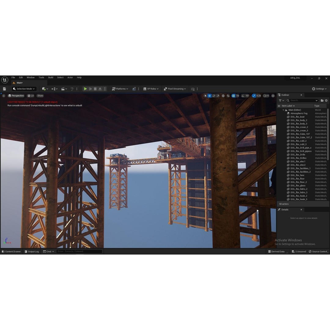The height and width of the screenshot is (330, 330).
Task: Open the Outliner settings gear icon
Action: (x=326, y=100)
